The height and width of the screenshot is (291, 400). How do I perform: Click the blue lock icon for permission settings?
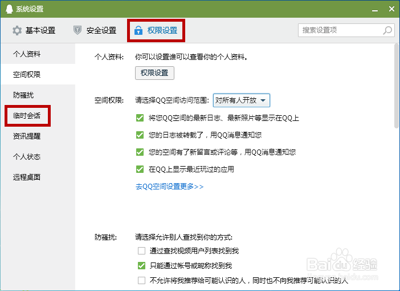click(138, 30)
